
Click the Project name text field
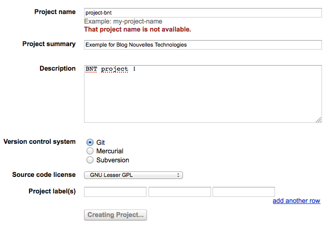tap(202, 13)
